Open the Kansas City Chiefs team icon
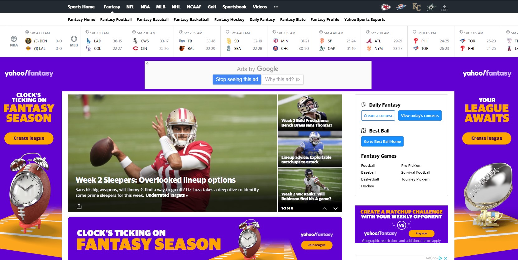The height and width of the screenshot is (260, 518). click(386, 7)
